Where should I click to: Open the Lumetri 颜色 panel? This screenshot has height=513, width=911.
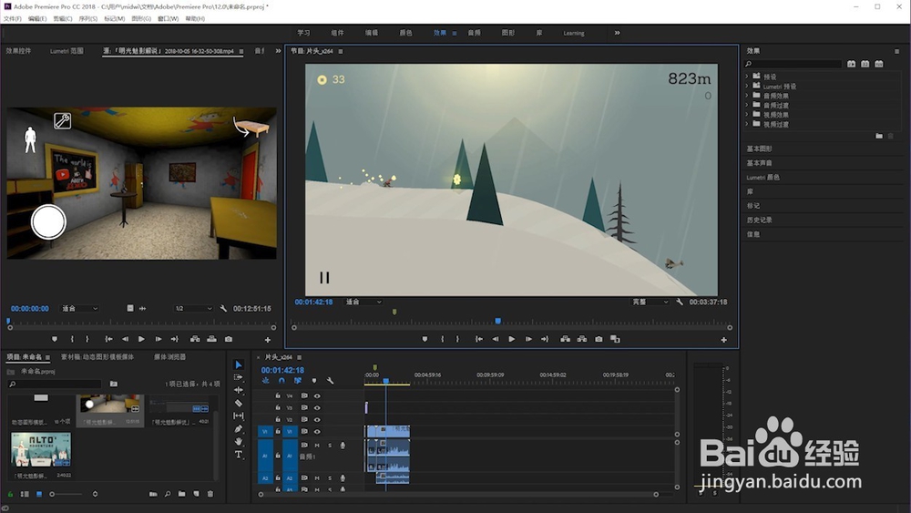pyautogui.click(x=763, y=177)
